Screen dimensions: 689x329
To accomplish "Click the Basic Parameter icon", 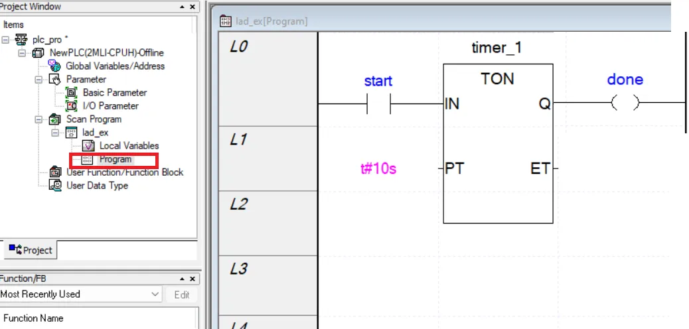I will [71, 93].
